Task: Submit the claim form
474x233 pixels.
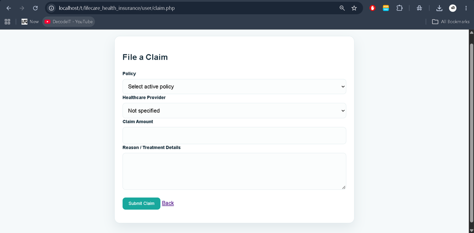Action: pyautogui.click(x=141, y=203)
